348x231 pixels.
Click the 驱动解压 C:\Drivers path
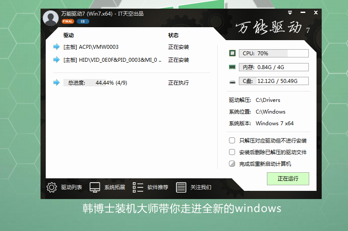click(x=254, y=100)
